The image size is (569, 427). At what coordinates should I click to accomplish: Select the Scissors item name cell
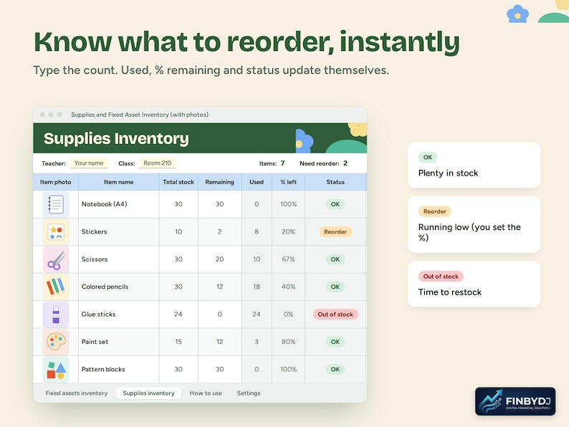(x=119, y=259)
